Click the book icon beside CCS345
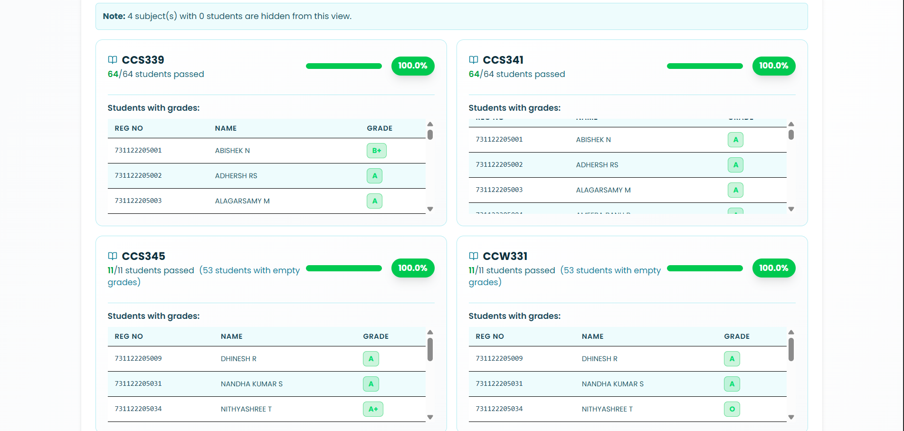The width and height of the screenshot is (904, 431). (x=113, y=256)
